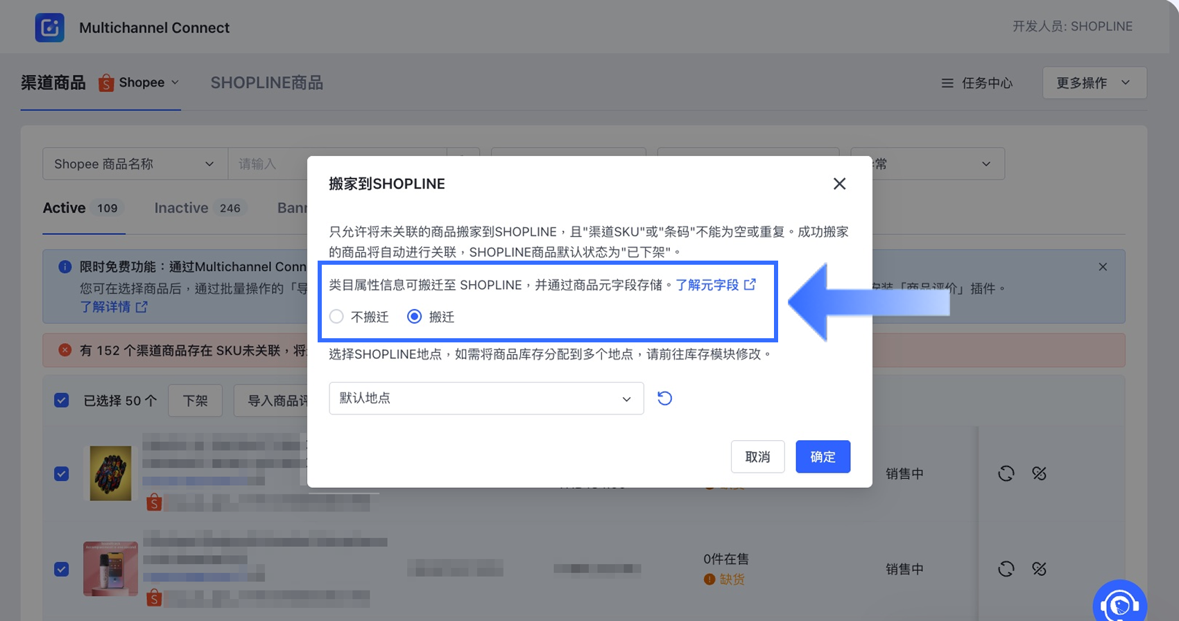The height and width of the screenshot is (621, 1179).
Task: Click the 任务中心 list icon
Action: tap(947, 83)
